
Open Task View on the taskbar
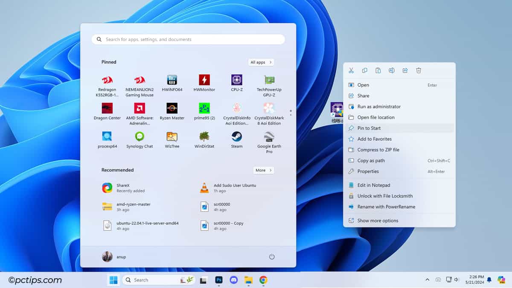point(204,280)
